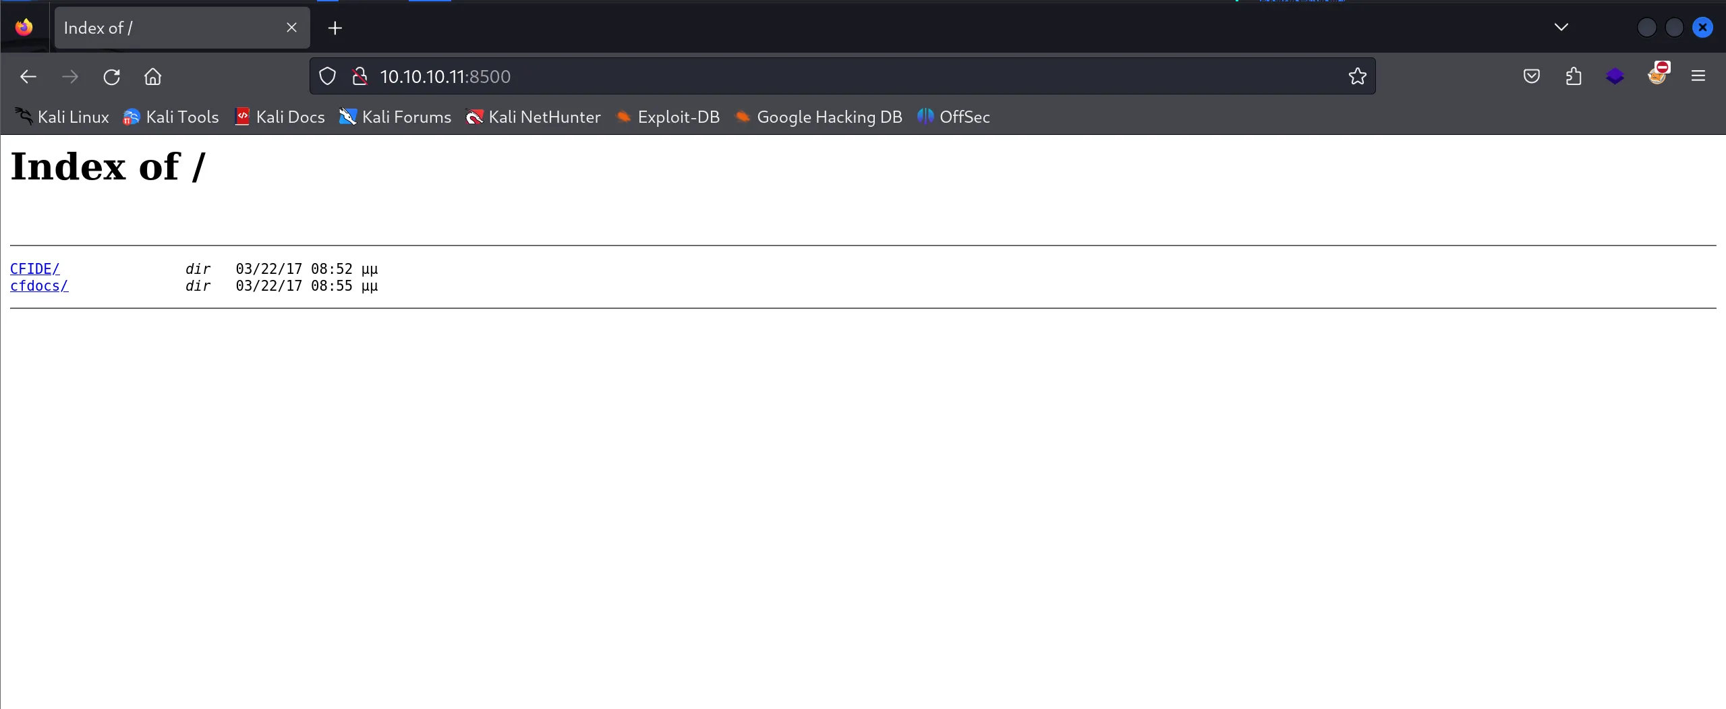This screenshot has width=1726, height=709.
Task: Open the CFIDE/ directory link
Action: 34,268
